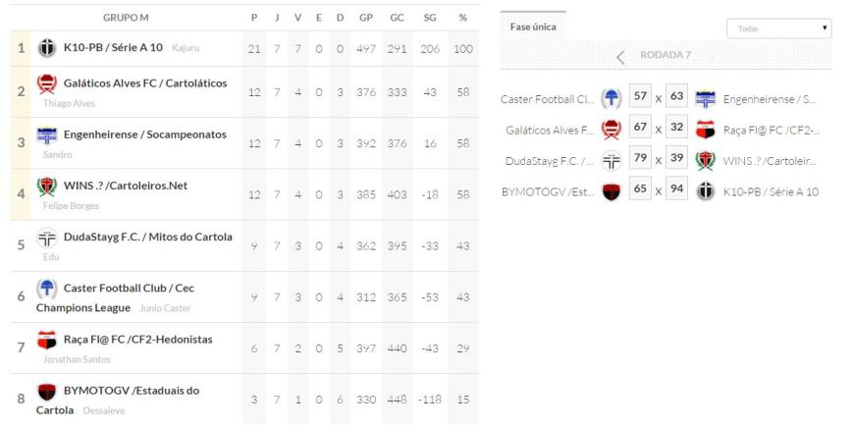The width and height of the screenshot is (853, 428).
Task: Click the K10-PB team crest in standings
Action: coord(47,48)
